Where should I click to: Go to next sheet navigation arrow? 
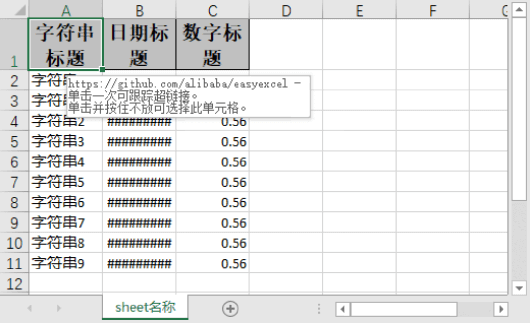click(59, 308)
